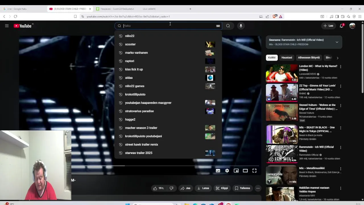Bookmark this page icon in address bar
Viewport: 364px width, 205px height.
[75, 17]
